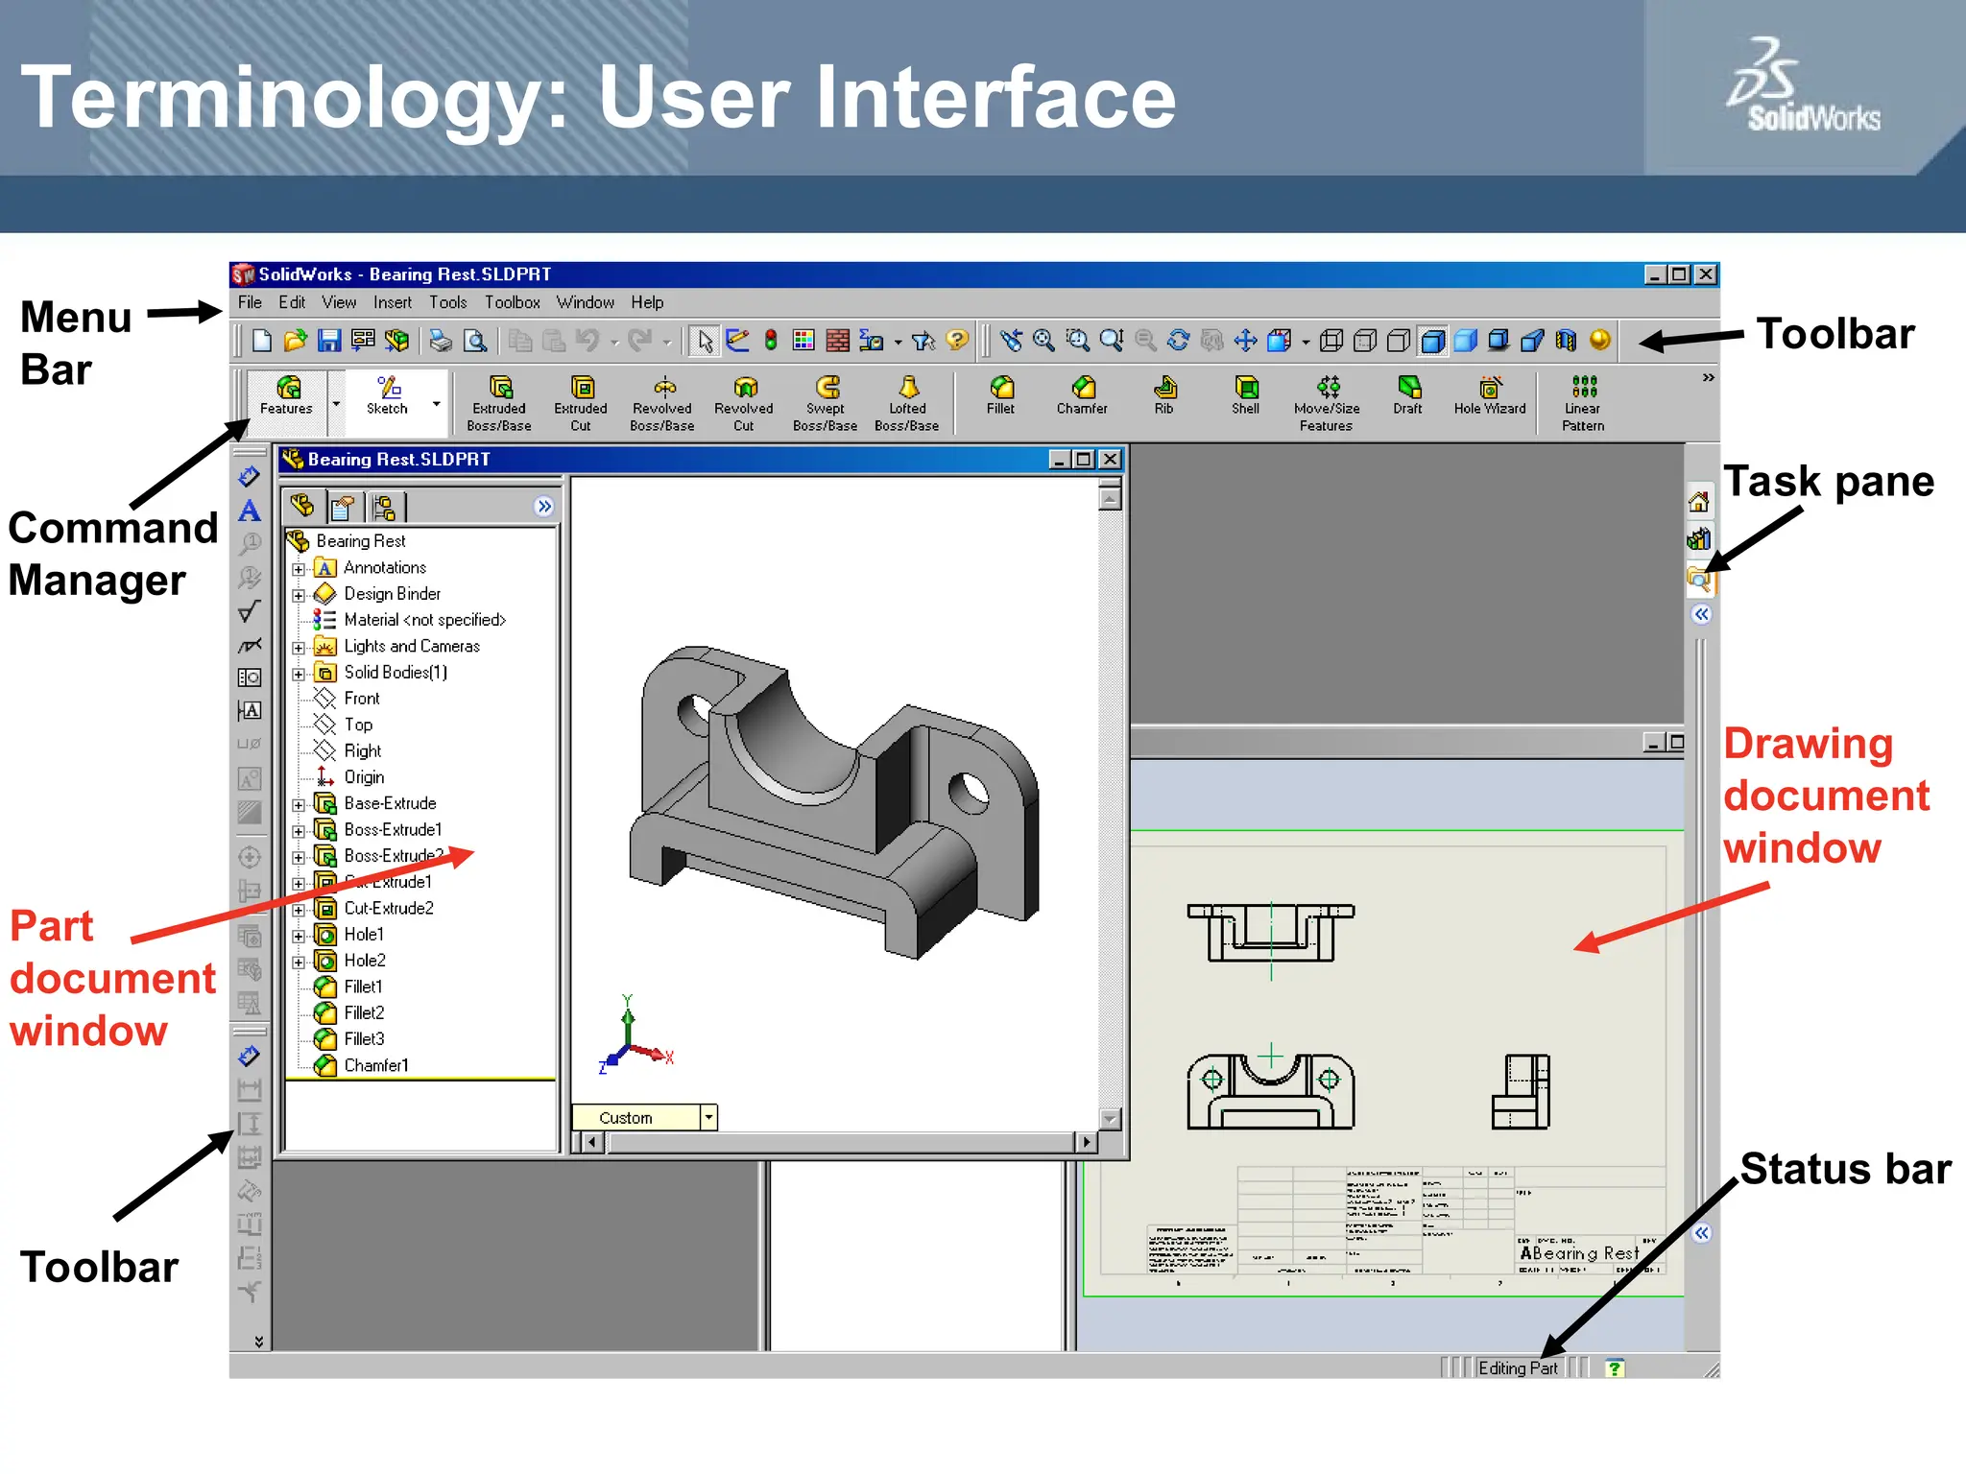Click the Move/Size Features tool
Viewport: 1966px width, 1474px height.
point(1327,403)
